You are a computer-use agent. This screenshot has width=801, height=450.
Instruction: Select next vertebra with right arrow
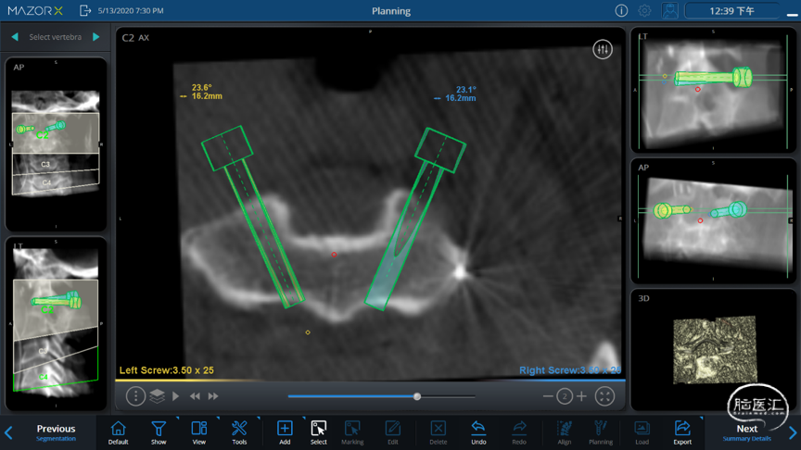point(96,37)
